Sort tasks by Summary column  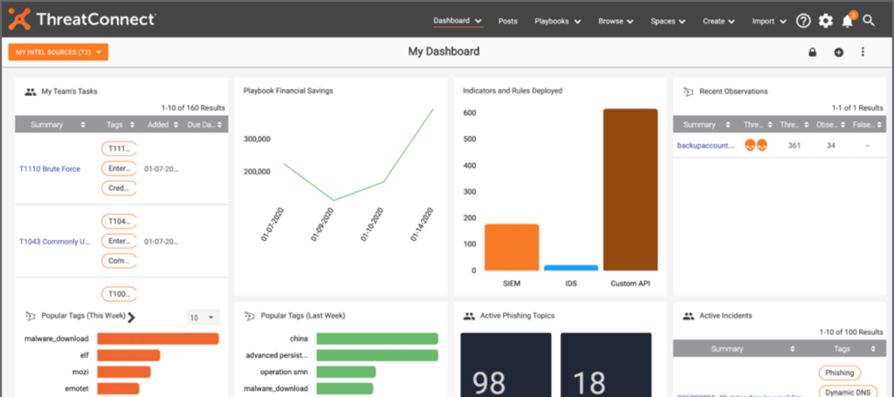click(x=83, y=125)
